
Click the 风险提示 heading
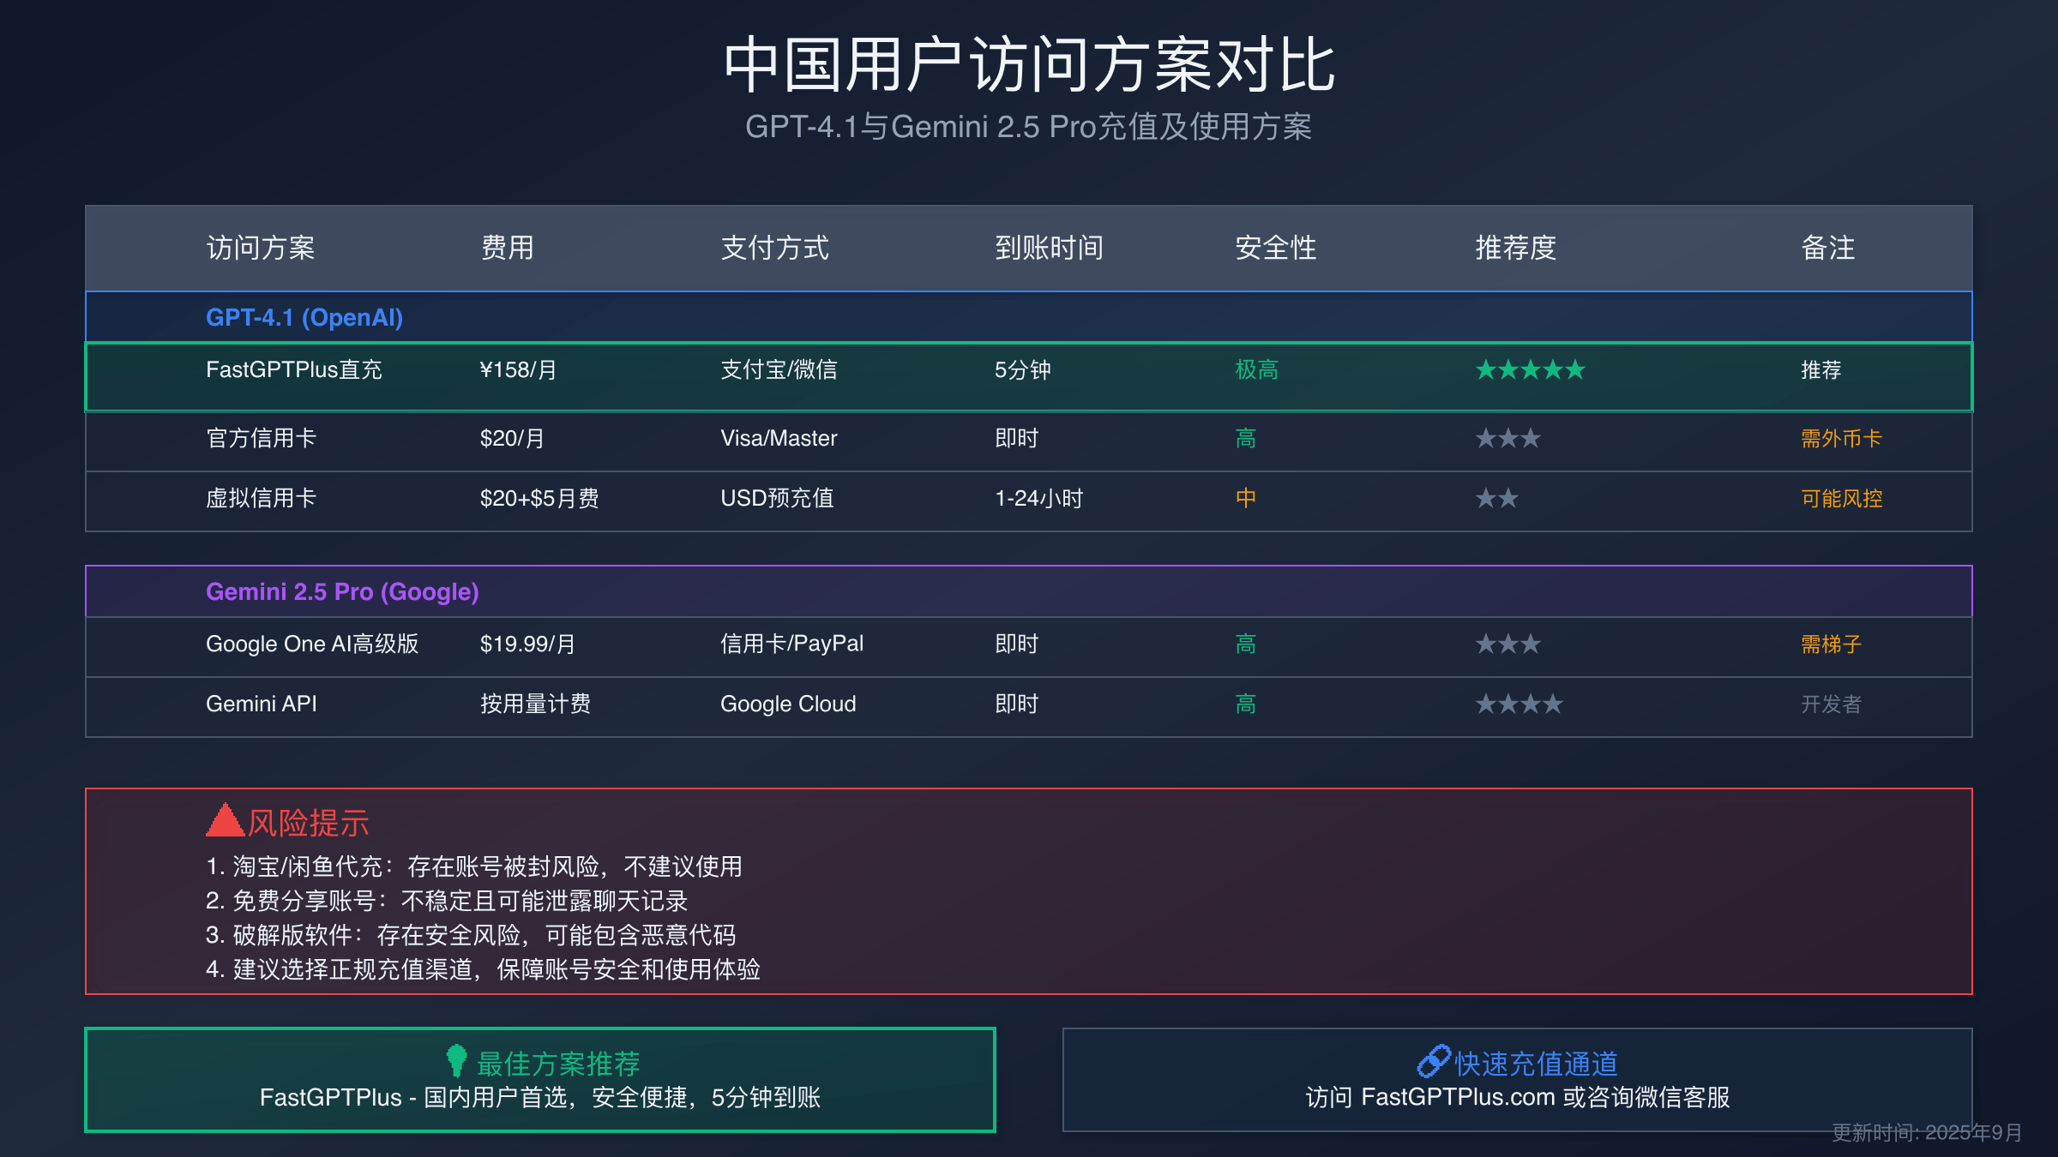(x=309, y=823)
